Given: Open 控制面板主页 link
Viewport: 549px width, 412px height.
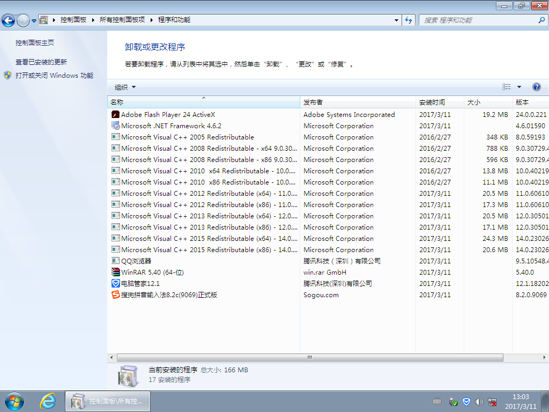Looking at the screenshot, I should click(35, 43).
